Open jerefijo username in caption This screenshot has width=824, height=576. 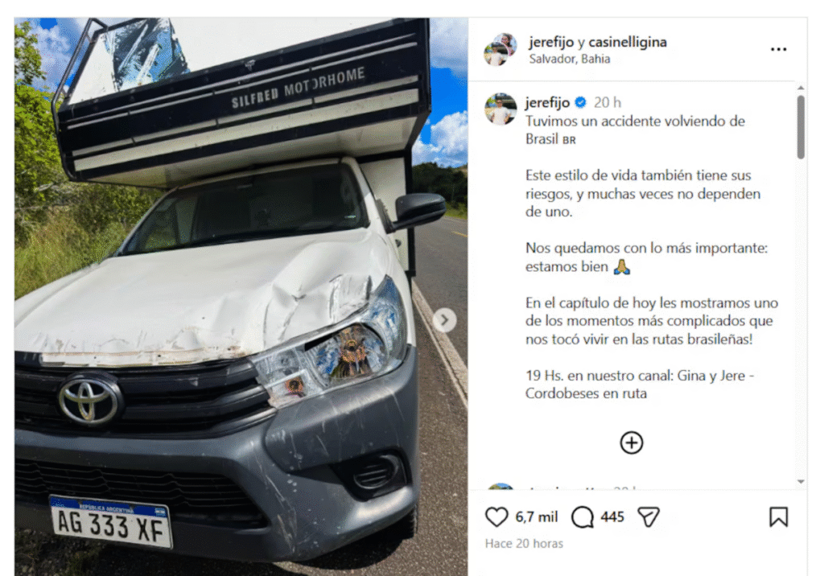(547, 102)
